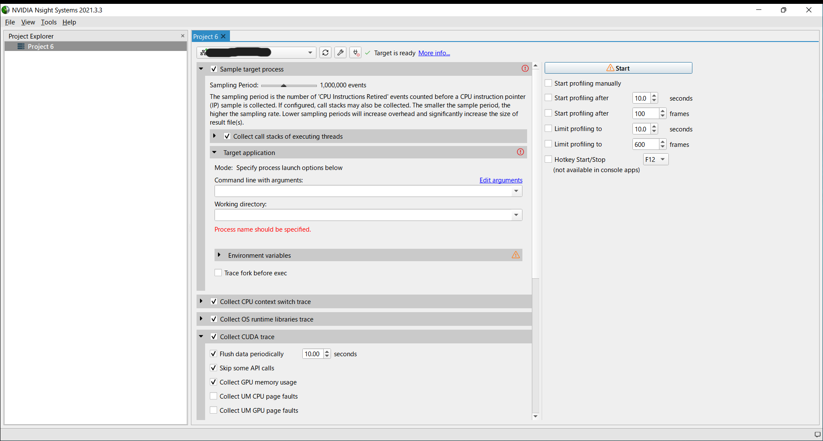
Task: Click the disconnect target plug icon
Action: (x=355, y=53)
